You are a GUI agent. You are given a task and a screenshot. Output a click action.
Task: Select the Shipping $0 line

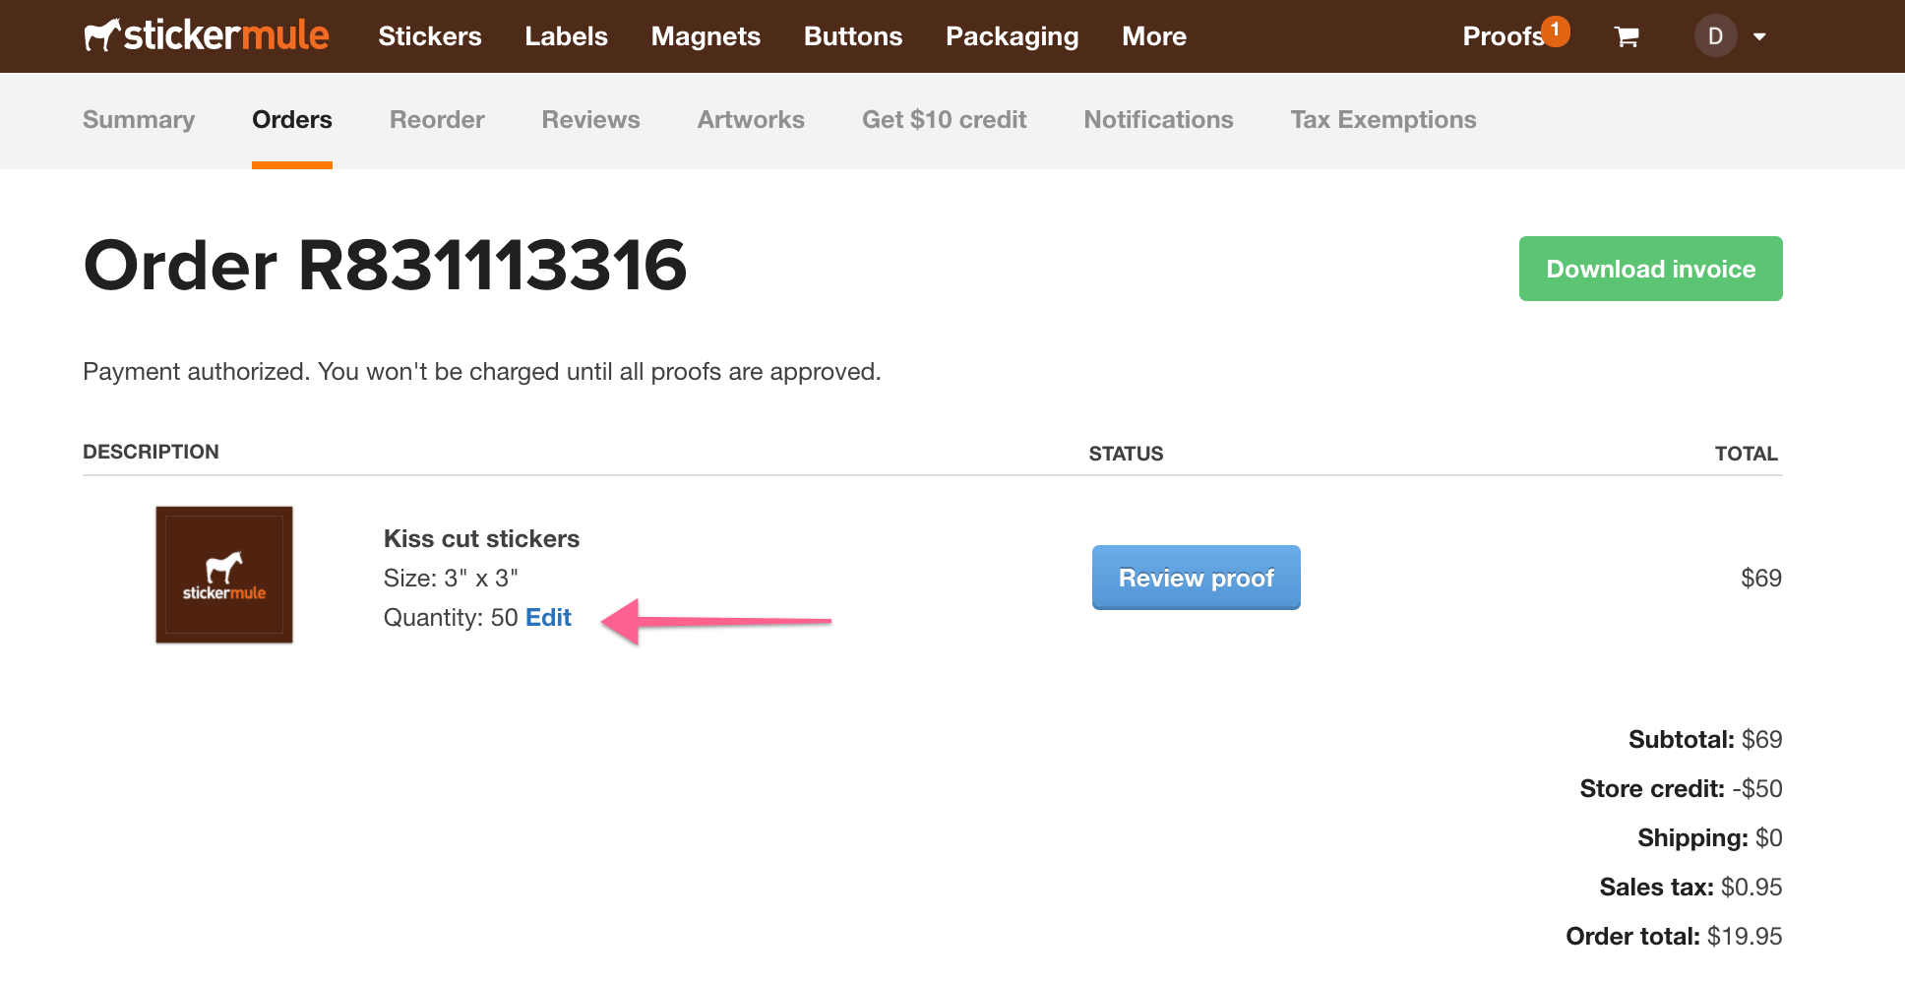[1710, 837]
